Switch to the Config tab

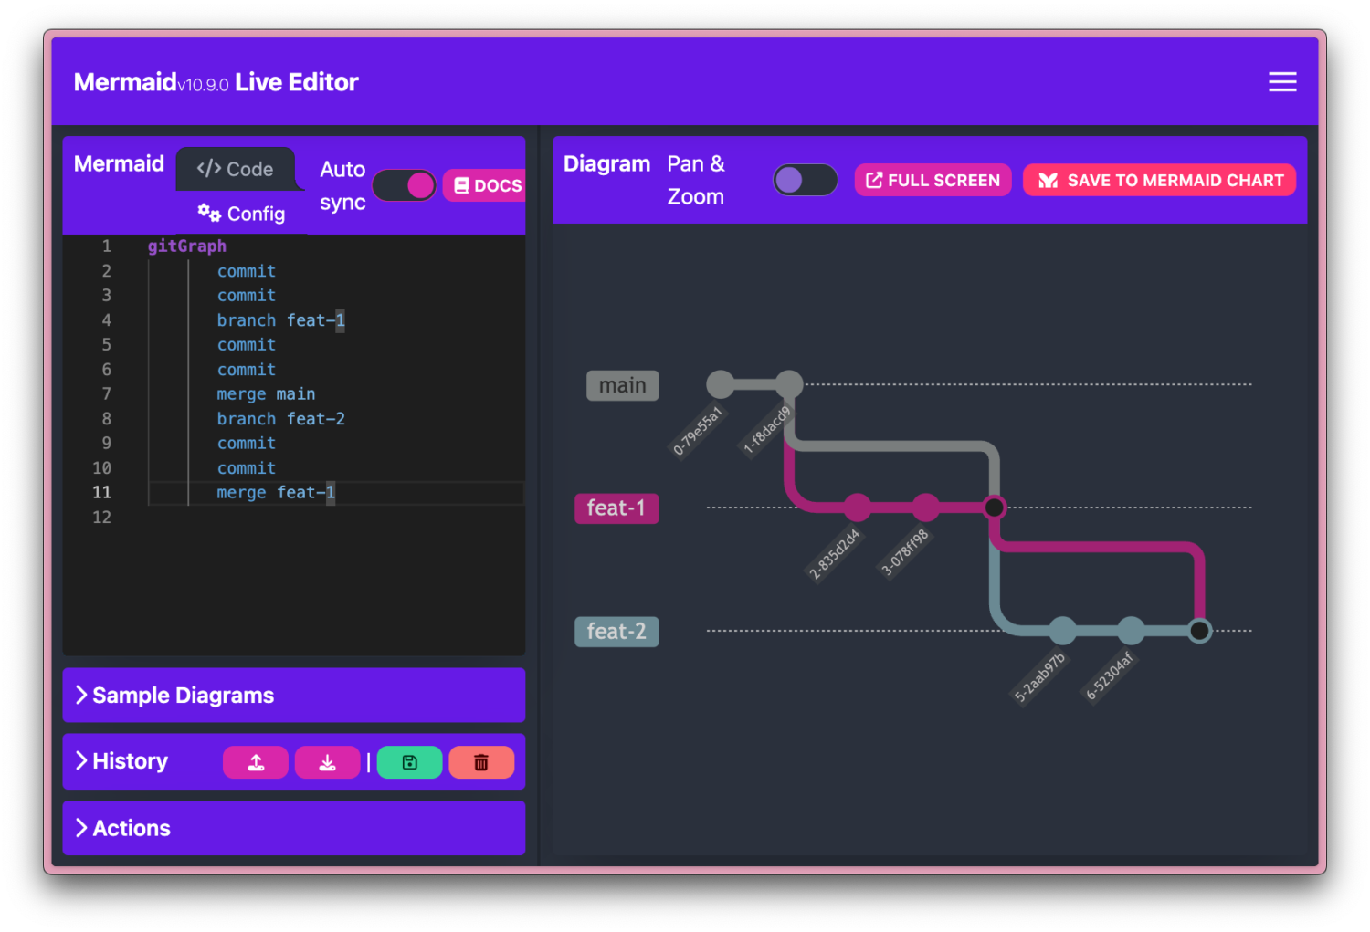(242, 214)
